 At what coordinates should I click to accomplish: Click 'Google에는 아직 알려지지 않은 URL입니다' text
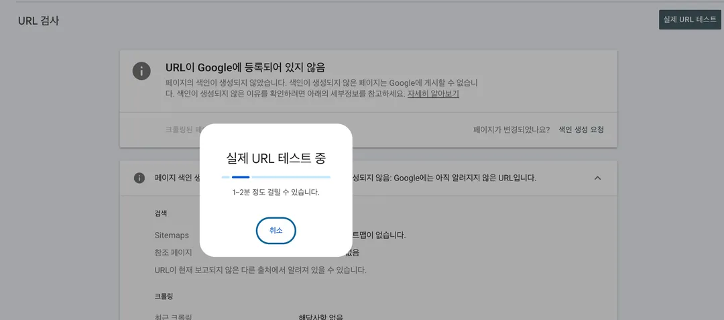465,178
